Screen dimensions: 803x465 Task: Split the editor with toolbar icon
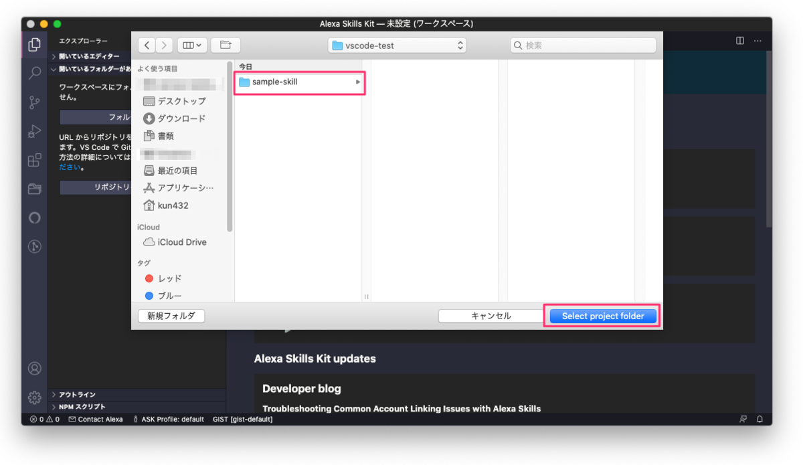tap(740, 40)
